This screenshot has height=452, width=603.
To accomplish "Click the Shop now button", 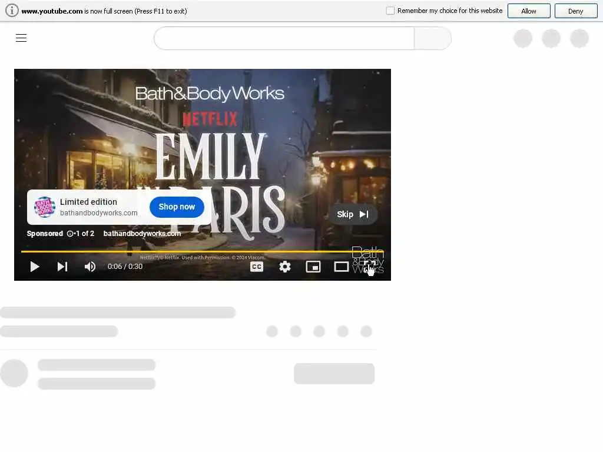I will pyautogui.click(x=177, y=207).
